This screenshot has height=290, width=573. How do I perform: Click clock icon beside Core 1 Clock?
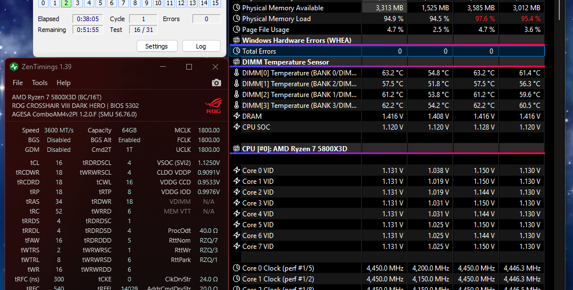tap(237, 279)
